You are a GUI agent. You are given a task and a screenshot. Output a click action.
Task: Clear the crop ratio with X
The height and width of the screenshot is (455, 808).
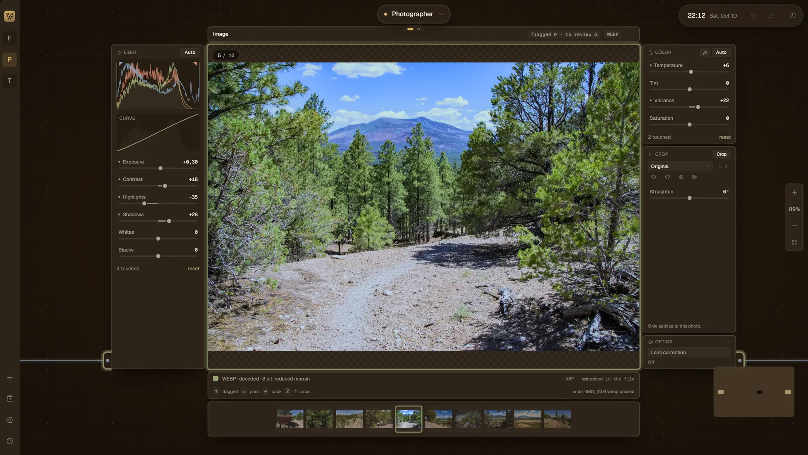(726, 167)
